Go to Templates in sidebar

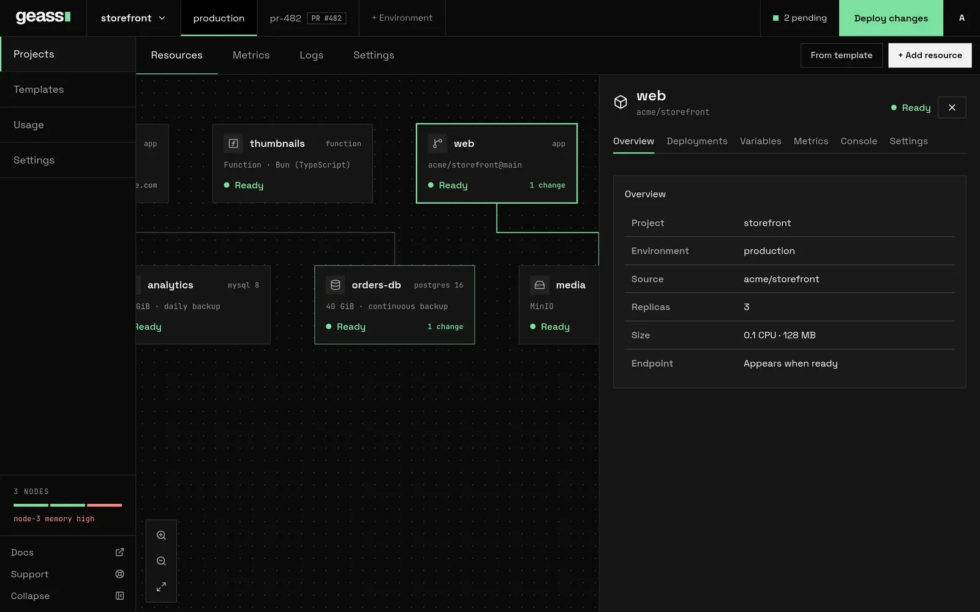(x=67, y=89)
